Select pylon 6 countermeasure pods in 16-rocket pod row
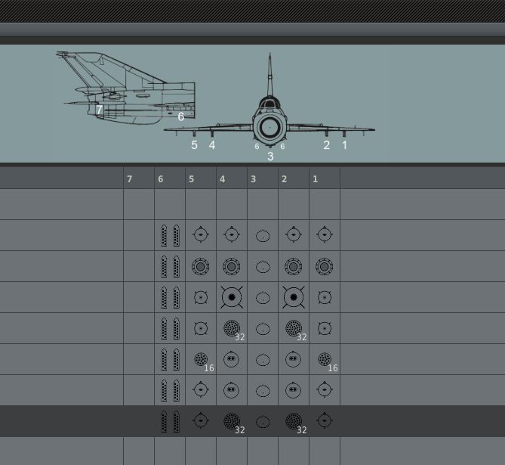This screenshot has height=465, width=505. pyautogui.click(x=170, y=359)
